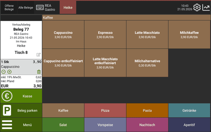Decrease Cappuccino quantity with minus icon
Viewport: 211px width, 132px height.
coord(4,72)
